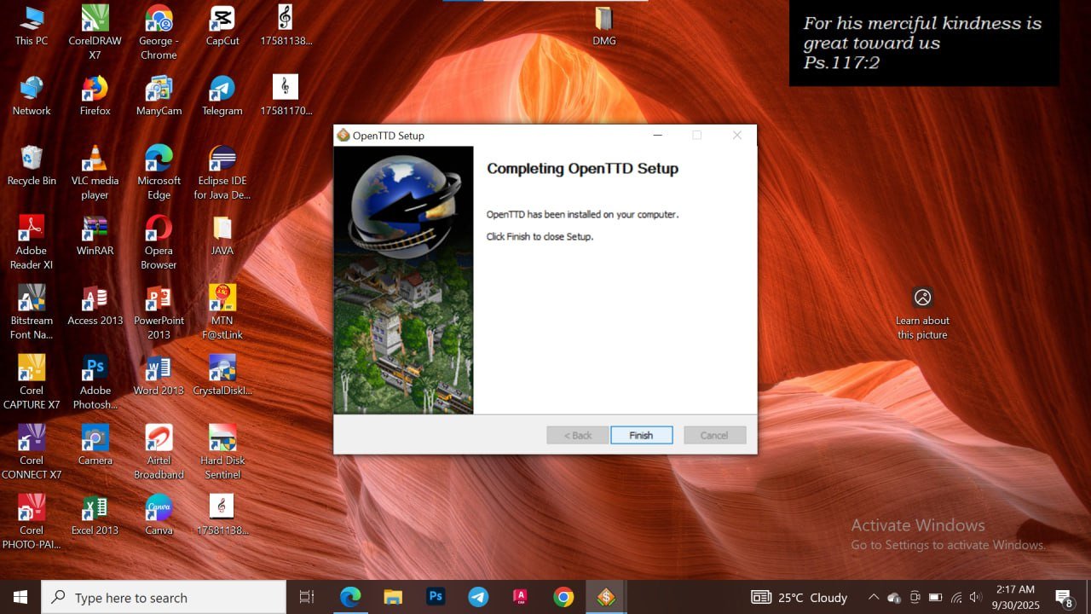
Task: Select the Corel PHOTO-PAINT desktop shortcut
Action: (x=32, y=522)
